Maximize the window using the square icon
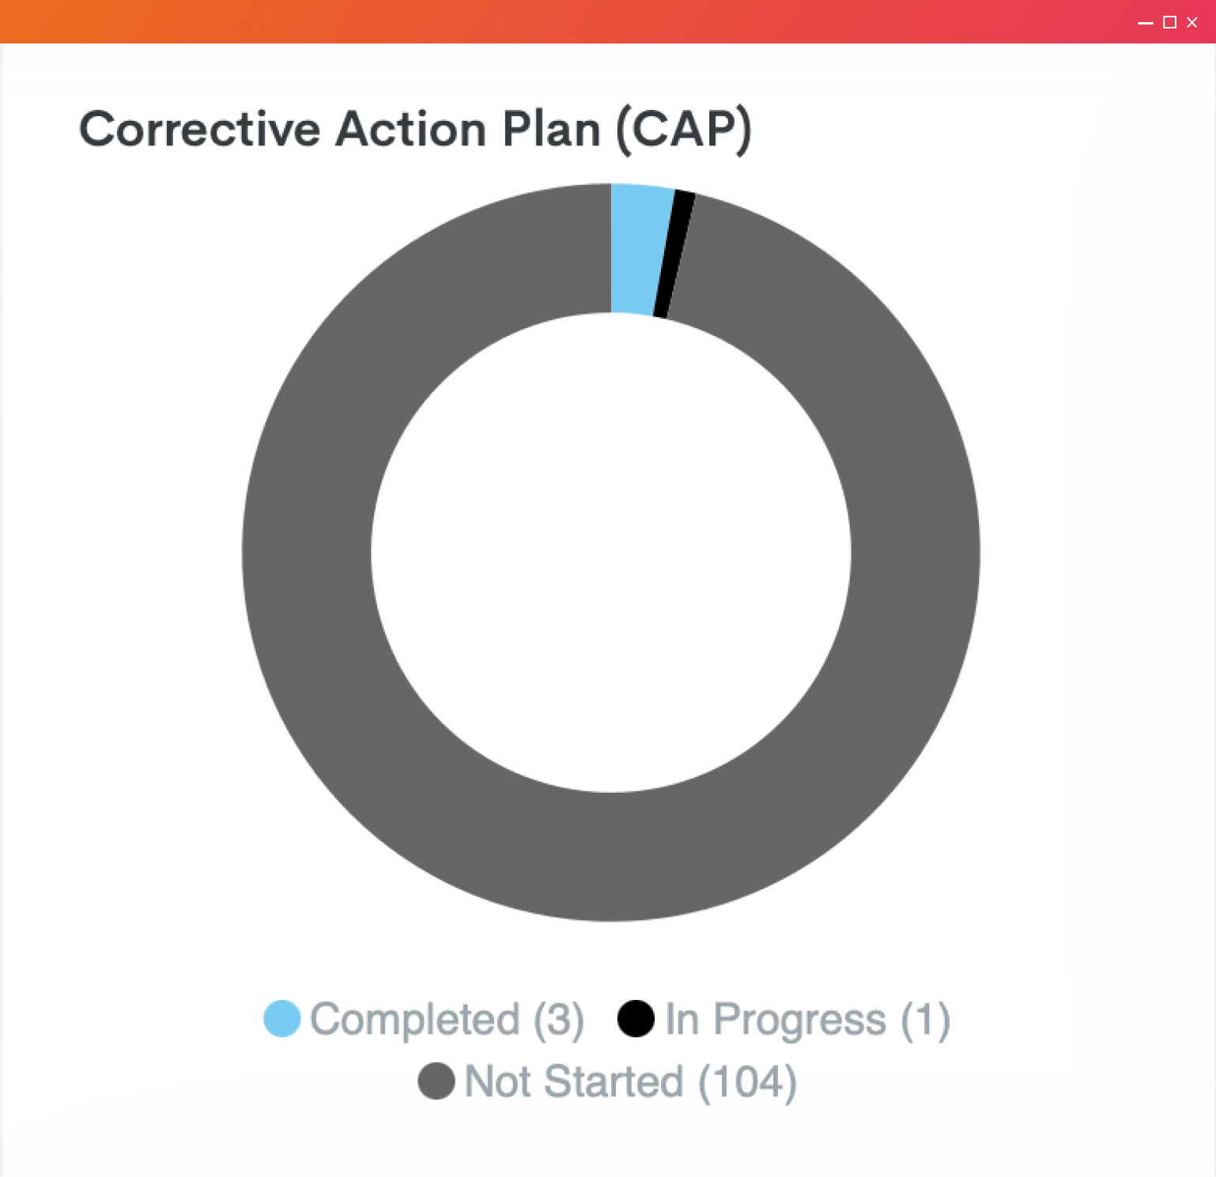This screenshot has height=1177, width=1216. pos(1169,22)
